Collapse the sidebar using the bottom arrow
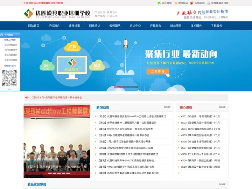252x189 pixels. [x=10, y=89]
